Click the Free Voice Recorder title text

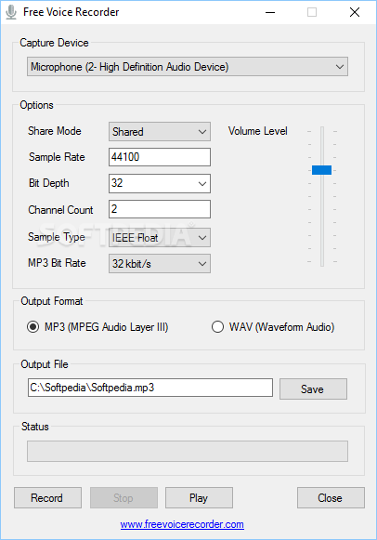coord(71,12)
